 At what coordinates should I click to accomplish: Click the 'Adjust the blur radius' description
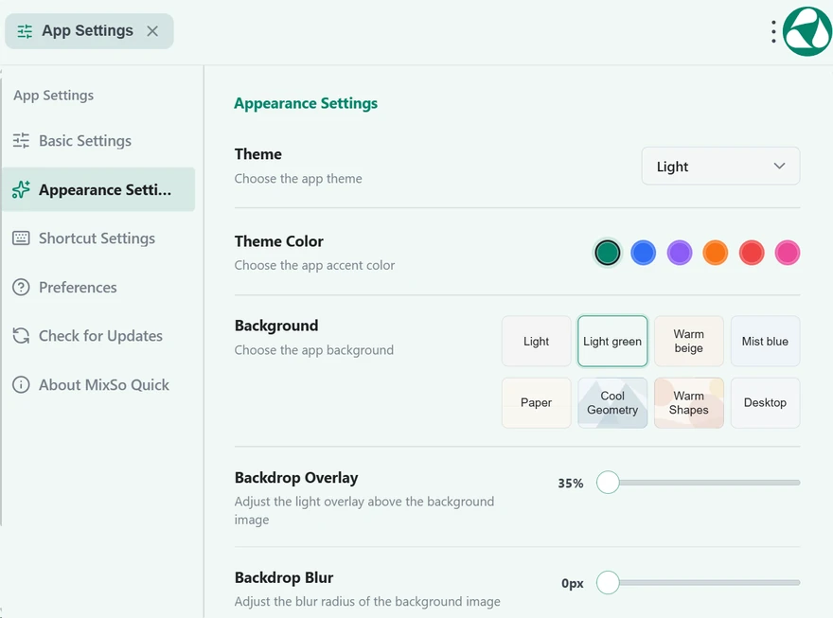[x=367, y=602]
